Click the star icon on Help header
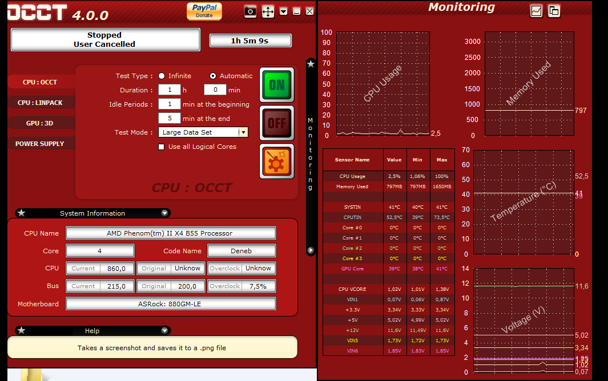The width and height of the screenshot is (608, 381). pyautogui.click(x=21, y=330)
